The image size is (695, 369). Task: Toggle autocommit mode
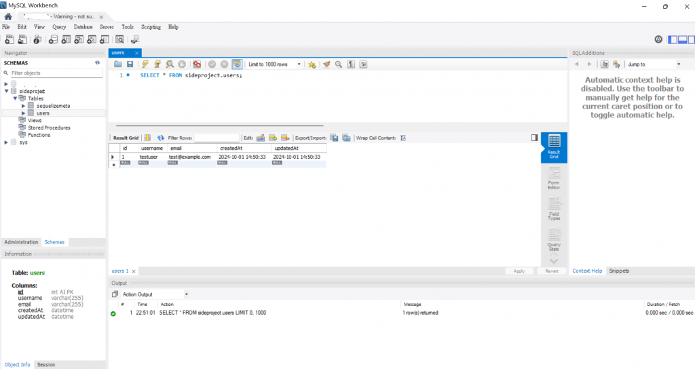(x=237, y=64)
